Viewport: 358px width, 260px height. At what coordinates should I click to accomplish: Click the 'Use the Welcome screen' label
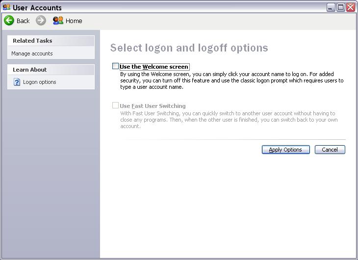coord(154,67)
